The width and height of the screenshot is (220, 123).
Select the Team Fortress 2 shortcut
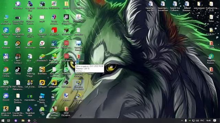click(18, 59)
